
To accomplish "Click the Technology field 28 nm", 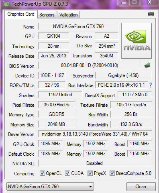I will [53, 46].
